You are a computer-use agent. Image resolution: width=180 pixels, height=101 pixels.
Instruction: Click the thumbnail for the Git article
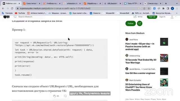point(164,71)
